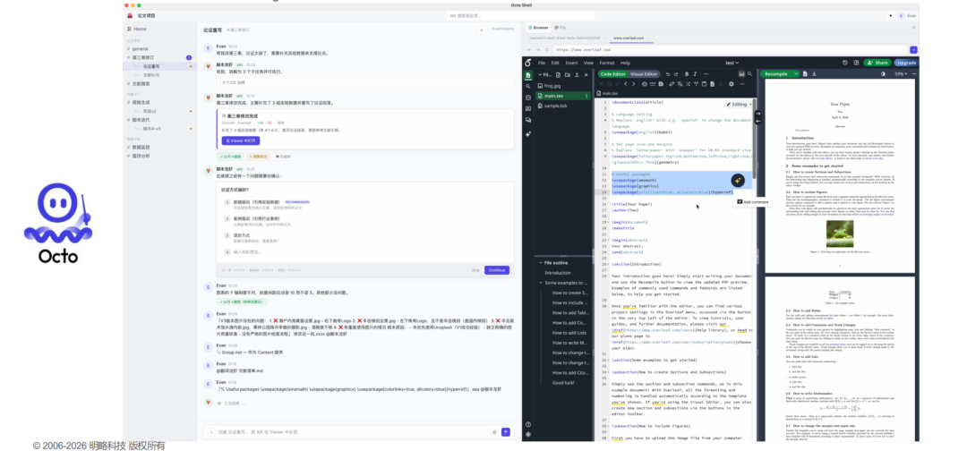Click the undo icon in Overleaf toolbar
967x459 pixels.
(667, 74)
